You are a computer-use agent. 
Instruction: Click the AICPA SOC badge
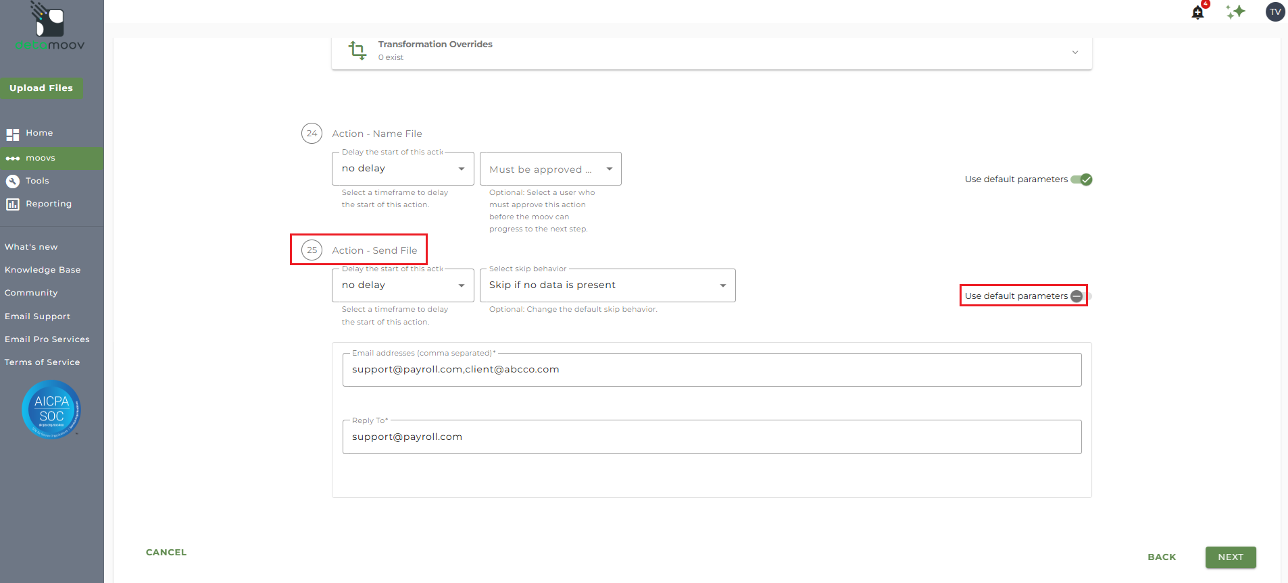pyautogui.click(x=51, y=410)
